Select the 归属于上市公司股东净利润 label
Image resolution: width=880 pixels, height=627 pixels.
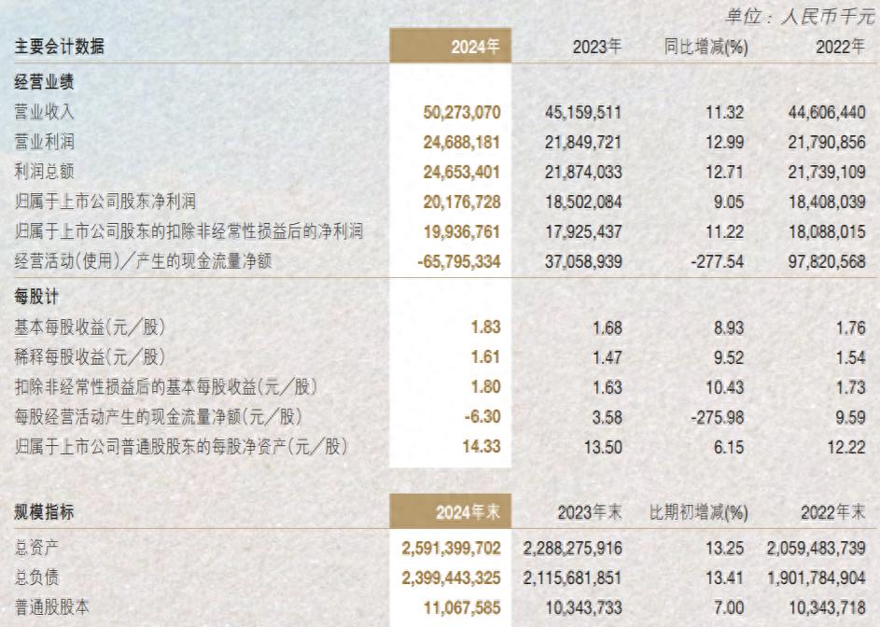point(105,202)
